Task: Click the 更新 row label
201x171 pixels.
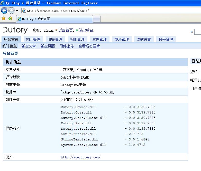Action: point(9,157)
